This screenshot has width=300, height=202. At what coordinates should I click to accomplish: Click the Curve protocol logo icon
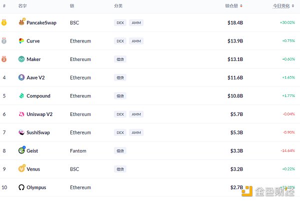(21, 41)
